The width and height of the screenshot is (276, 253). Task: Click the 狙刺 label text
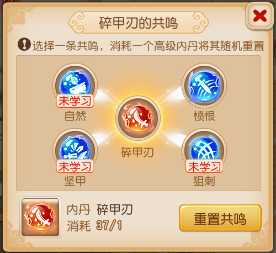click(x=204, y=181)
